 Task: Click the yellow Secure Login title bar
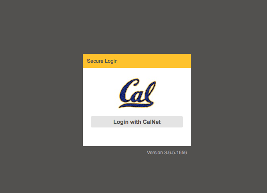137,61
